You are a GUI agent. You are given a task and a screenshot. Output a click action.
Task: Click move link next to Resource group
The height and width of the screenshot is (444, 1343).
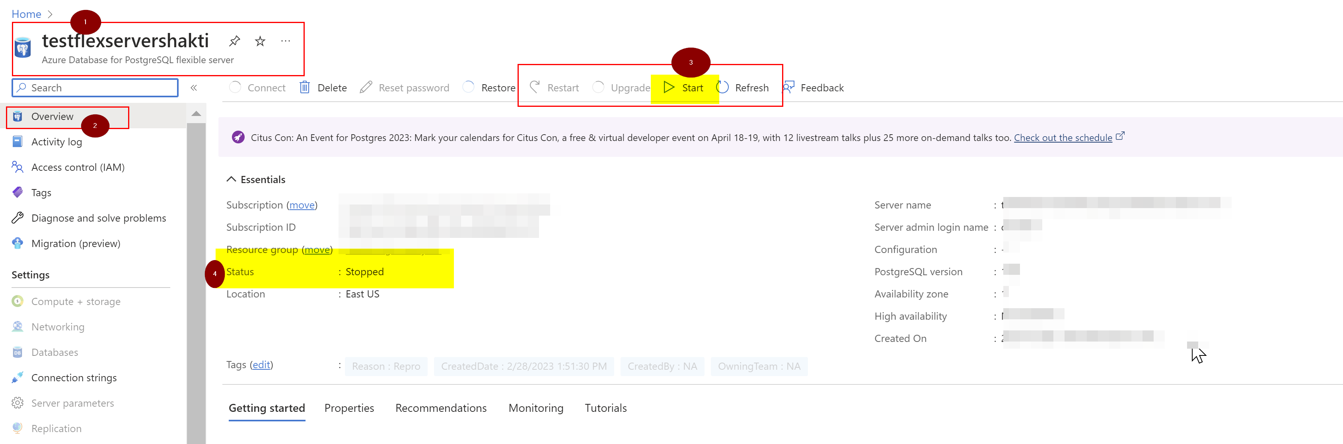pyautogui.click(x=317, y=249)
